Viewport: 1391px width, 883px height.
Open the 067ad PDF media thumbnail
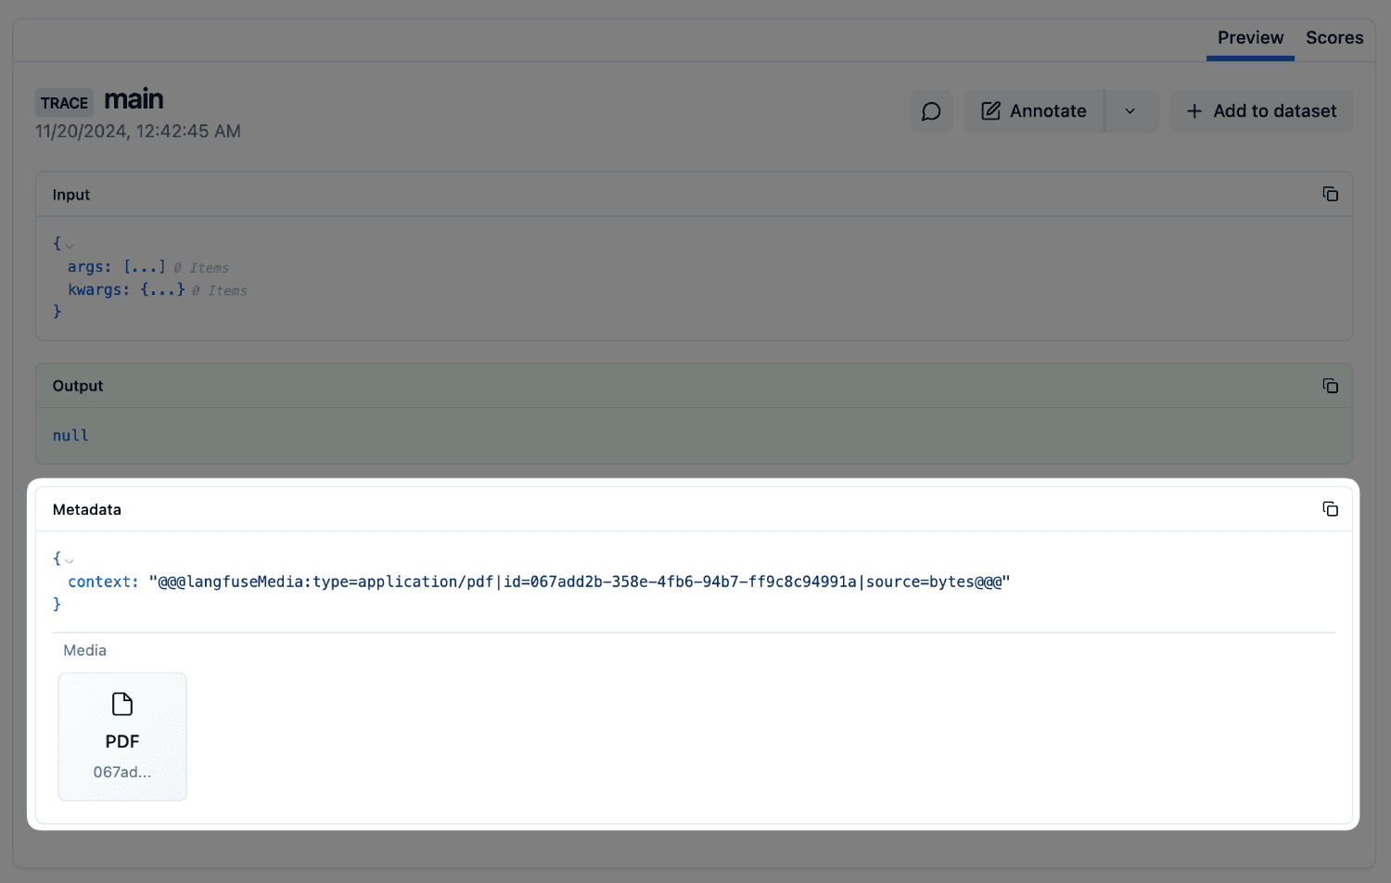[121, 736]
